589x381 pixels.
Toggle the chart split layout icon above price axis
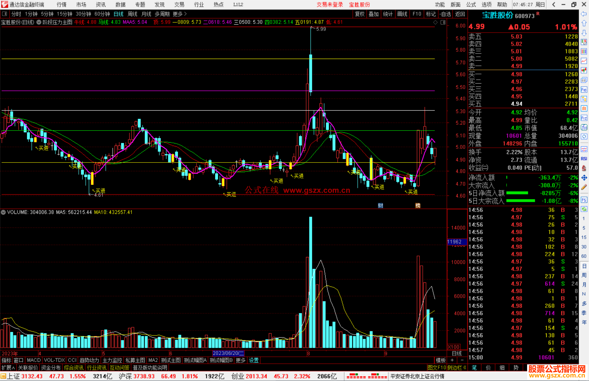tap(443, 22)
